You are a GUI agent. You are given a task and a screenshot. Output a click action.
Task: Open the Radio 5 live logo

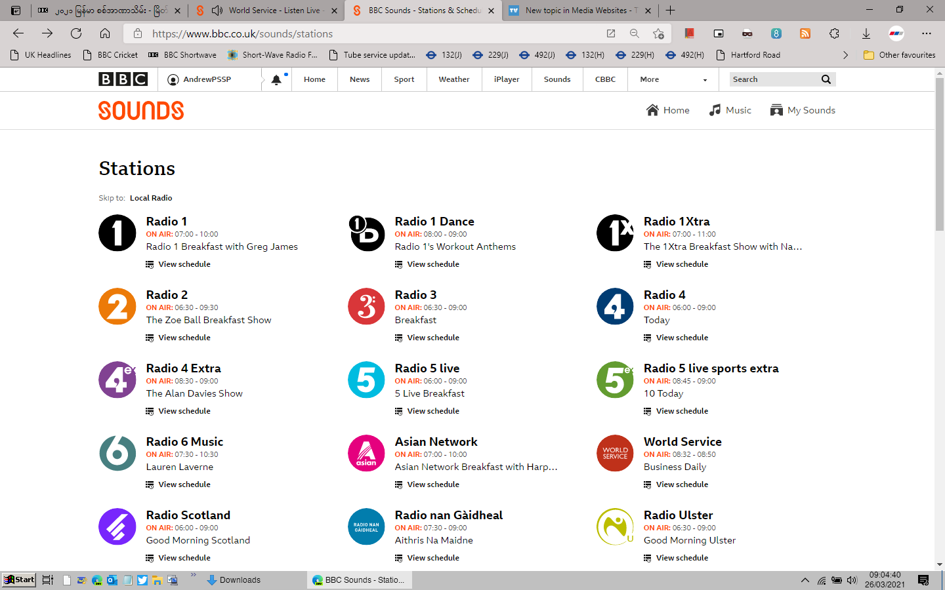pos(366,380)
